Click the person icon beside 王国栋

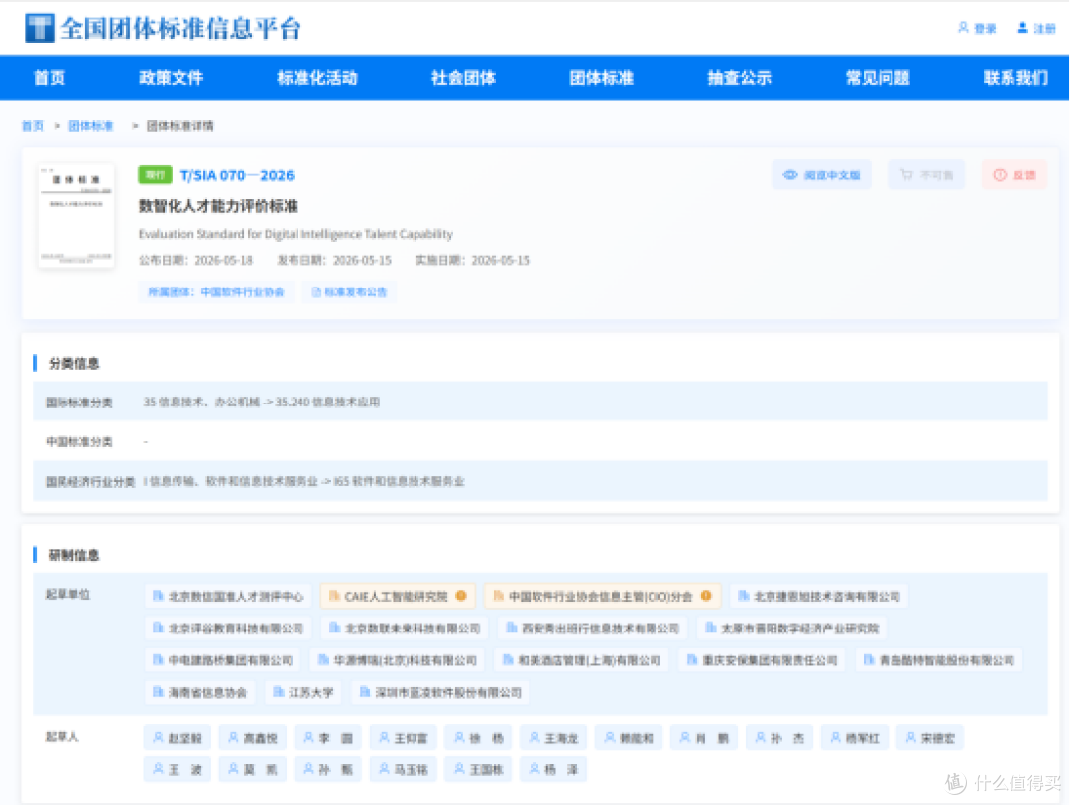click(x=460, y=768)
